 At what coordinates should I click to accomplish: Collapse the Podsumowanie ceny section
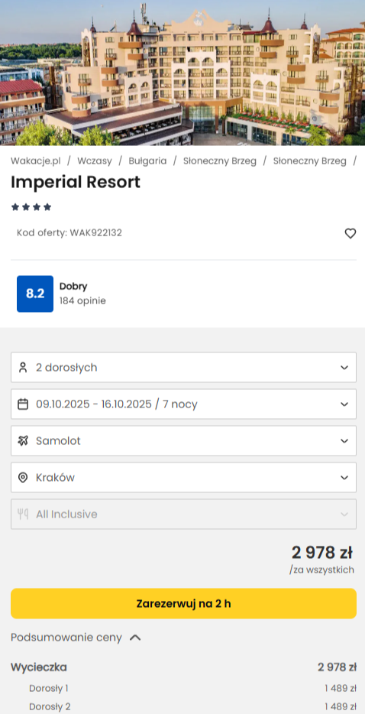click(x=76, y=638)
